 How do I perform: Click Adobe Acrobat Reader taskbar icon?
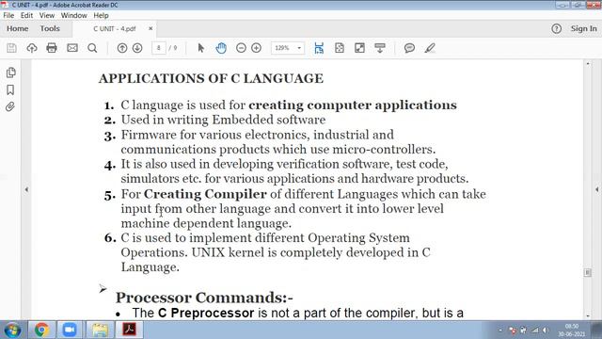[x=129, y=330]
